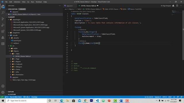Click errors and warnings count in status bar
Screen dimensions: 184x103
[x=26, y=97]
